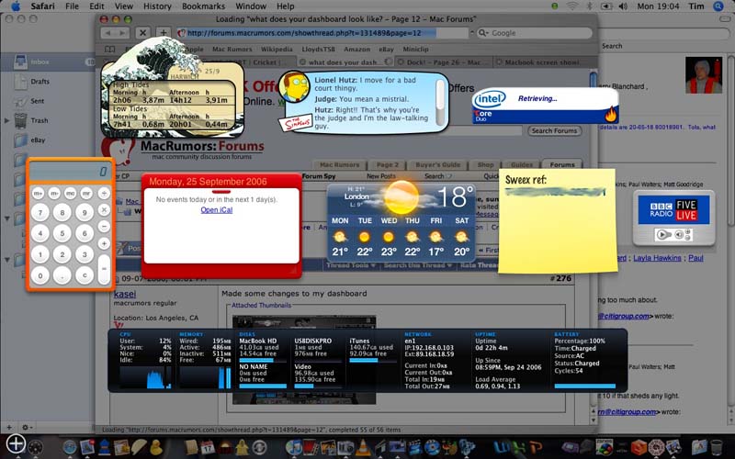This screenshot has width=735, height=459.
Task: Open the File menu
Action: [73, 6]
